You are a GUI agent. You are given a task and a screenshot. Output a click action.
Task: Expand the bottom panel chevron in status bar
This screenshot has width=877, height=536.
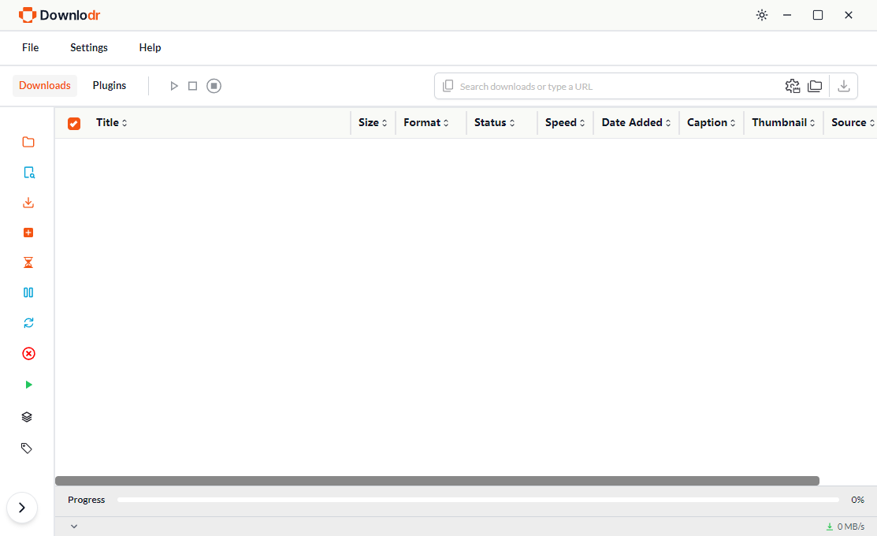(x=74, y=526)
